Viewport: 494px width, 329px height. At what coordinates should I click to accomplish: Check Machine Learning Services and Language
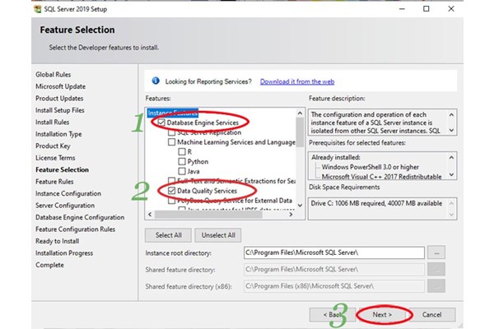(171, 142)
